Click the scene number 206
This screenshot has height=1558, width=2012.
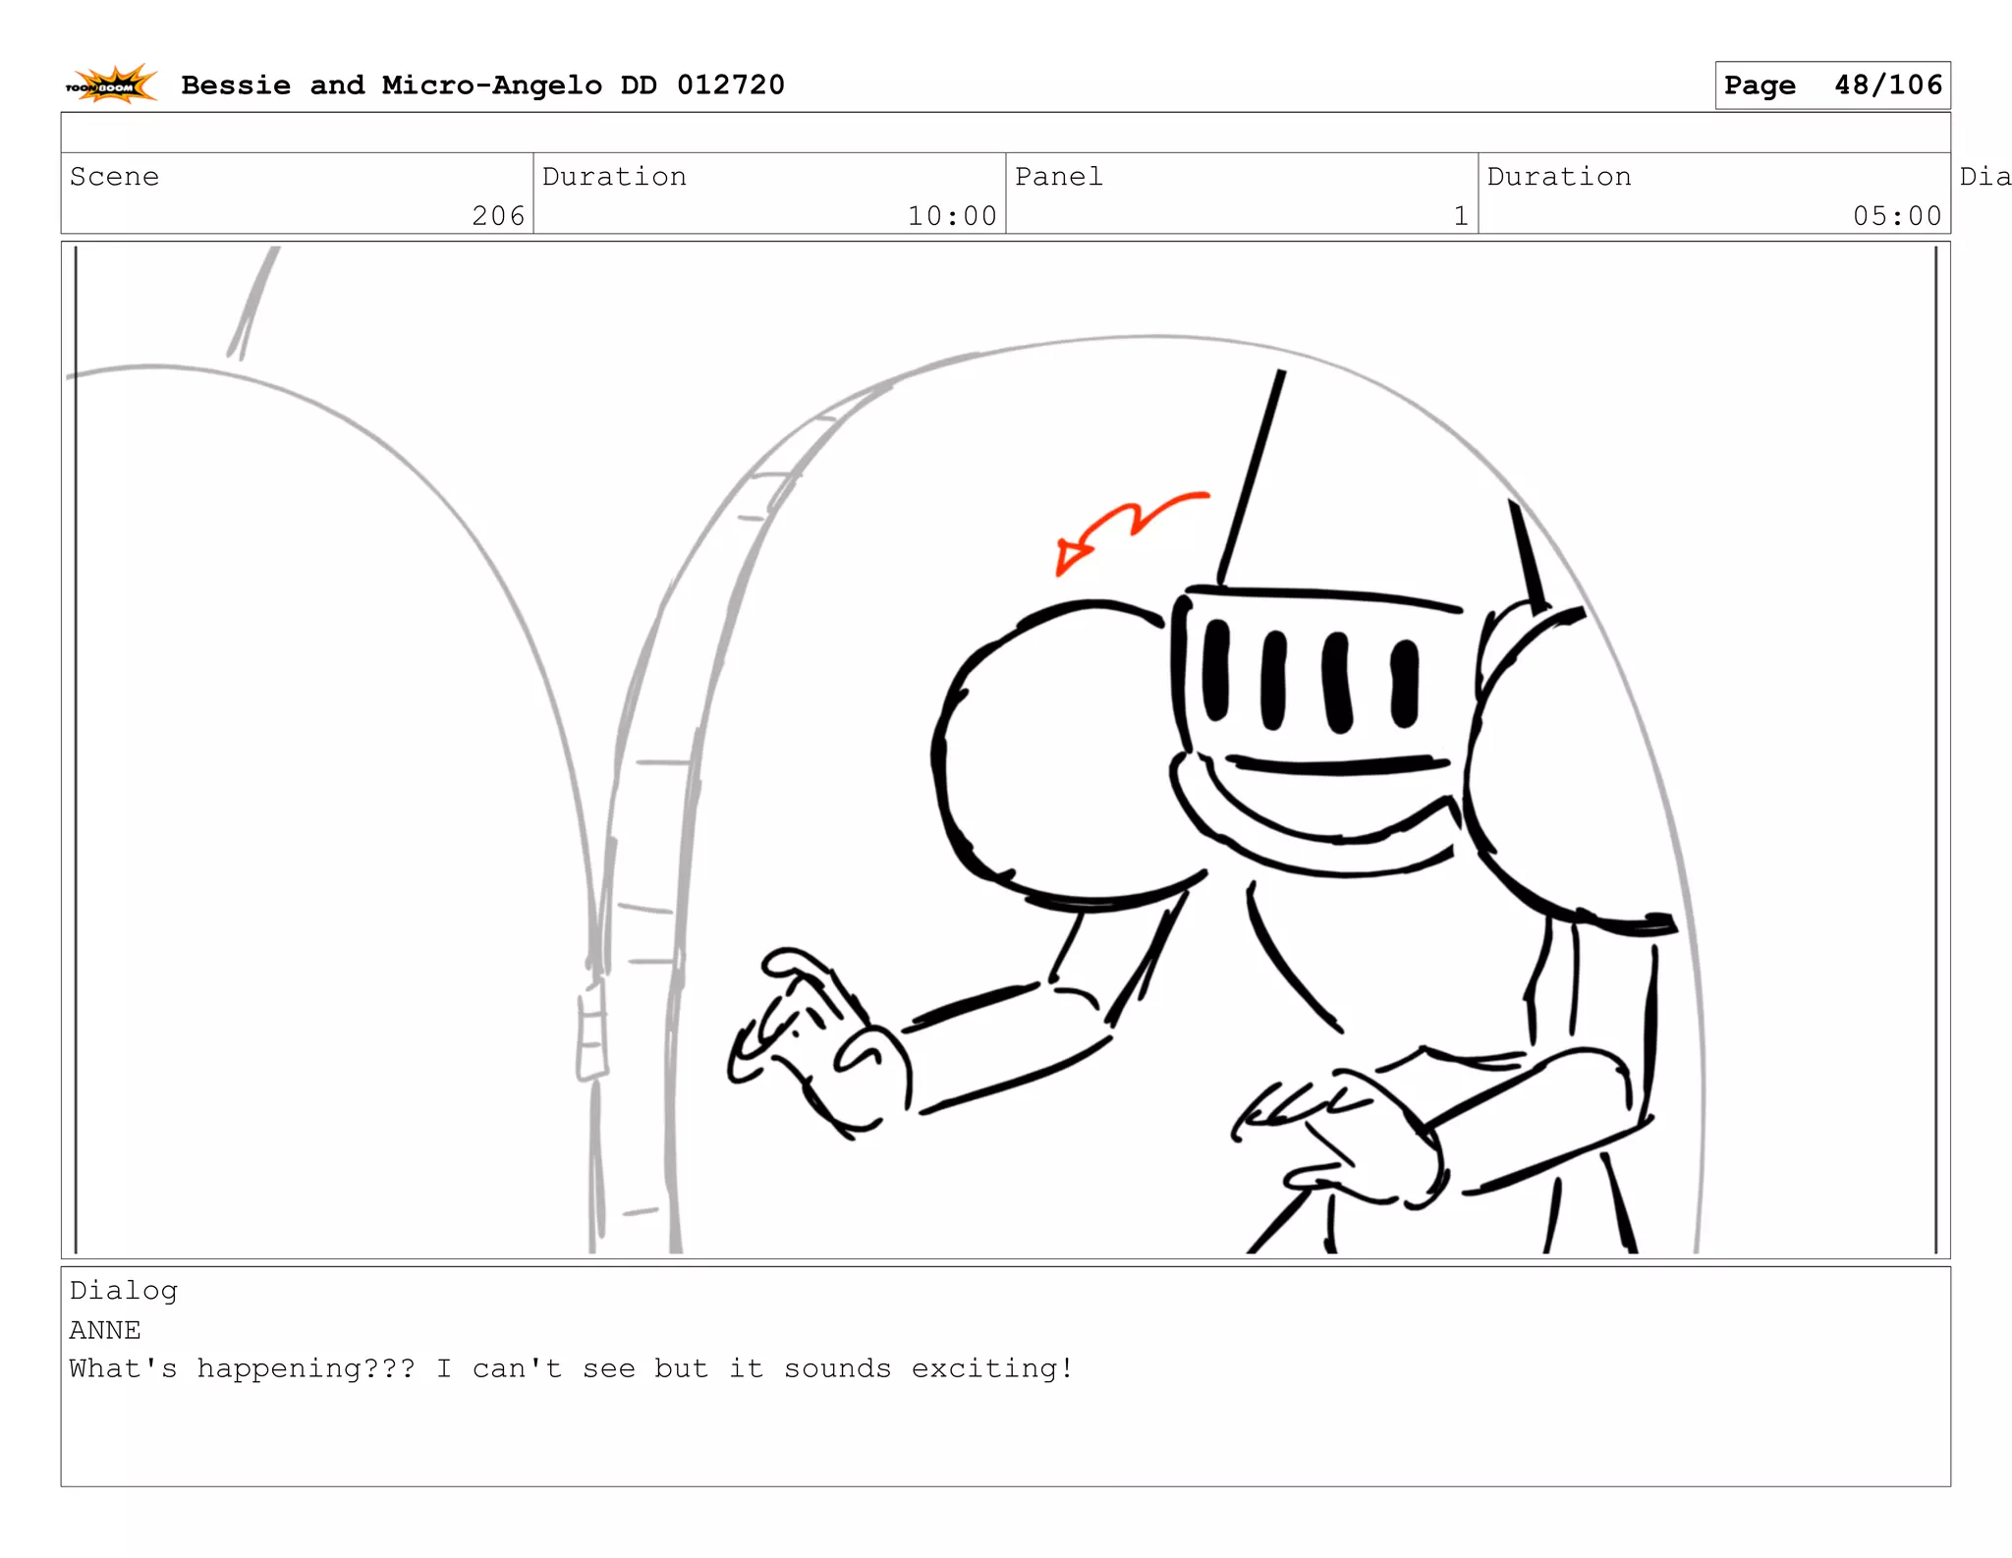498,216
